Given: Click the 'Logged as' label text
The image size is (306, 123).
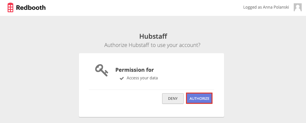Looking at the screenshot, I should [x=252, y=7].
